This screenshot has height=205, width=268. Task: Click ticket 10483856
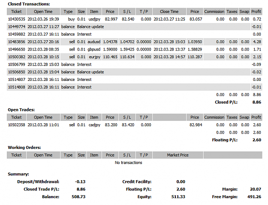point(17,42)
